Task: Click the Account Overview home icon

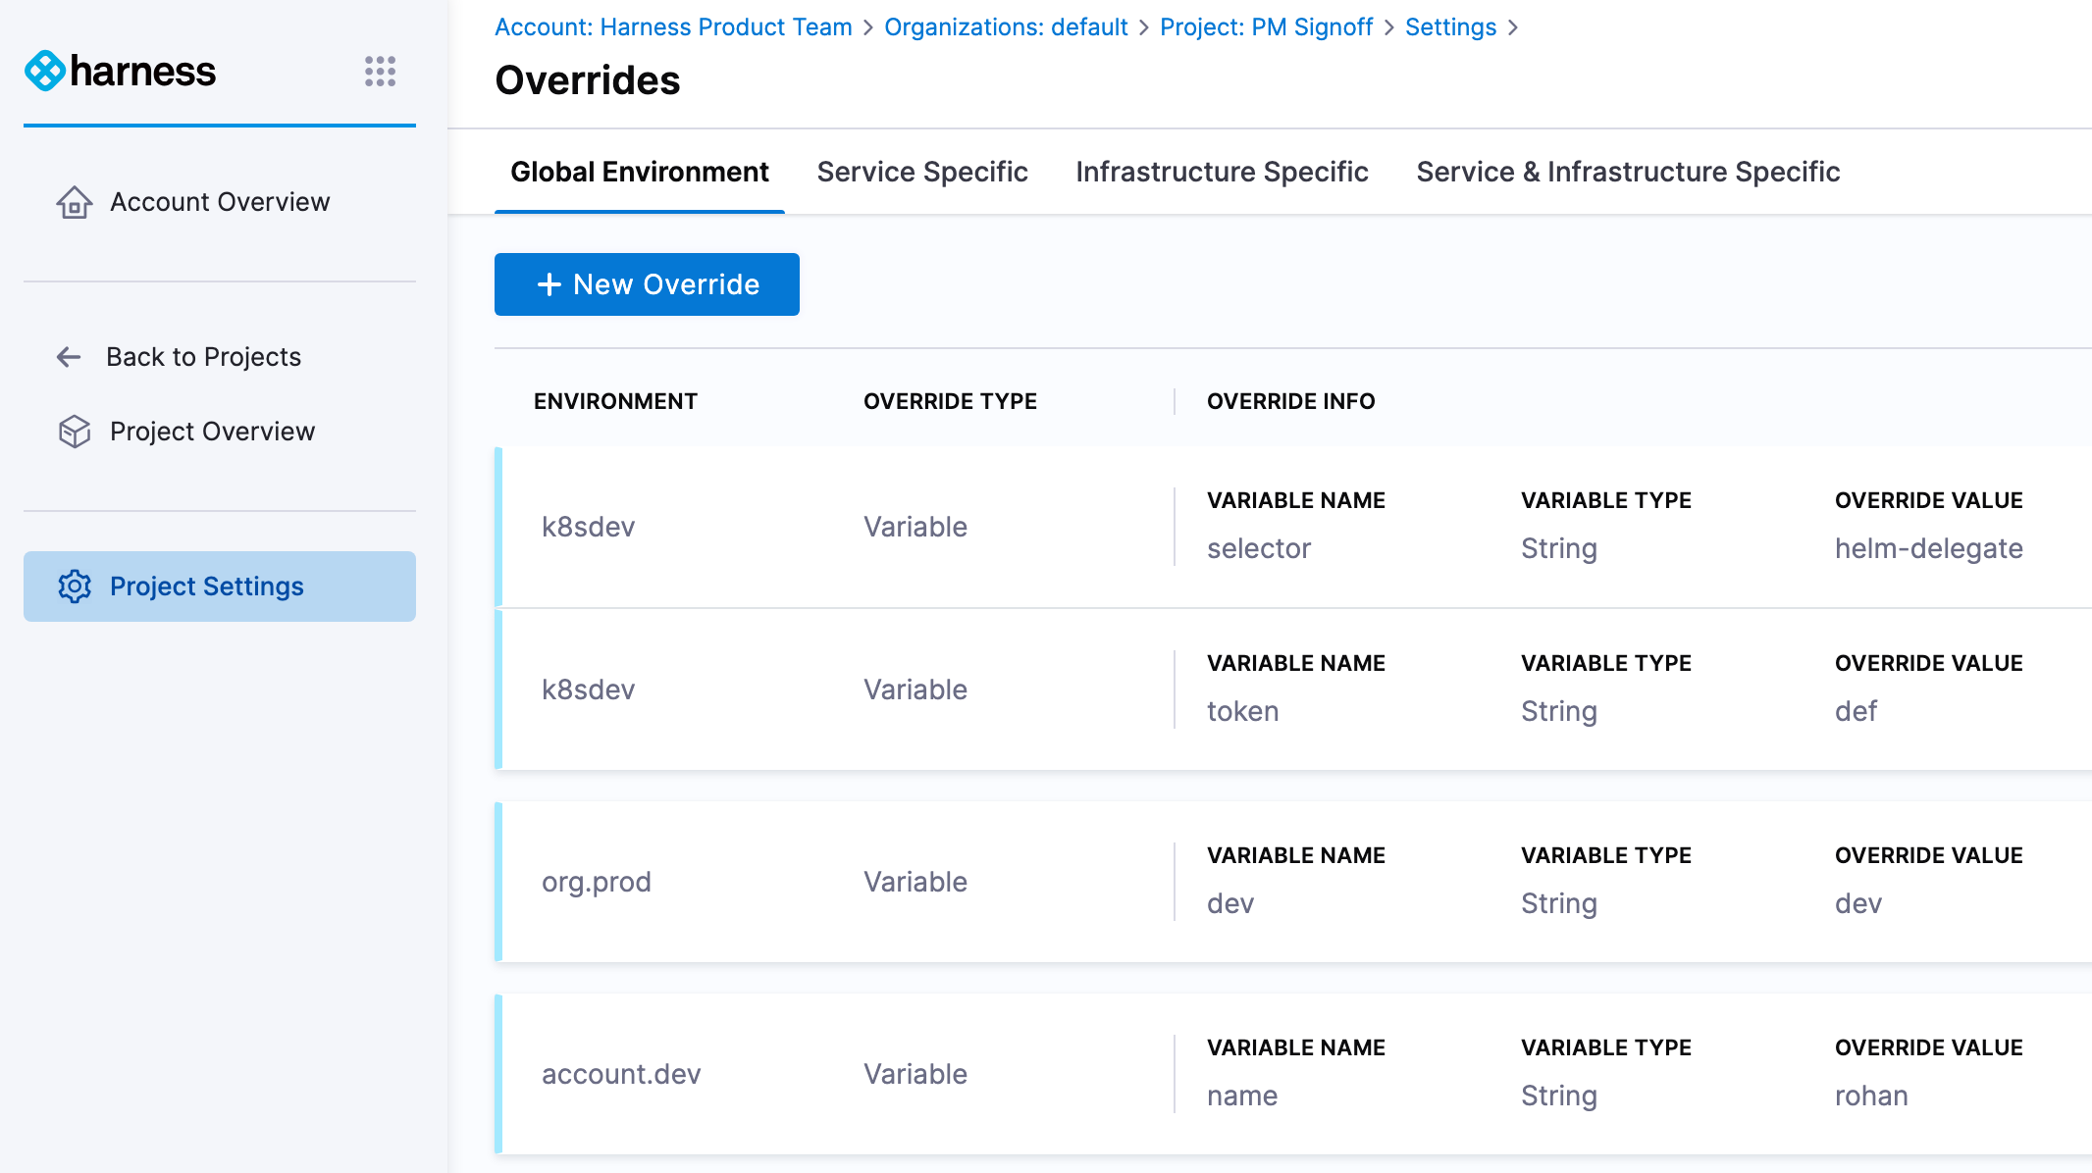Action: coord(75,202)
